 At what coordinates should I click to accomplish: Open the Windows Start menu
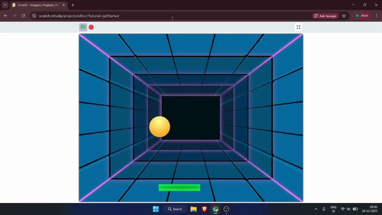pyautogui.click(x=156, y=209)
